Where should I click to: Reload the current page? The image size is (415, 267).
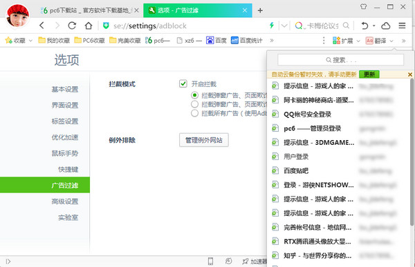coord(72,26)
